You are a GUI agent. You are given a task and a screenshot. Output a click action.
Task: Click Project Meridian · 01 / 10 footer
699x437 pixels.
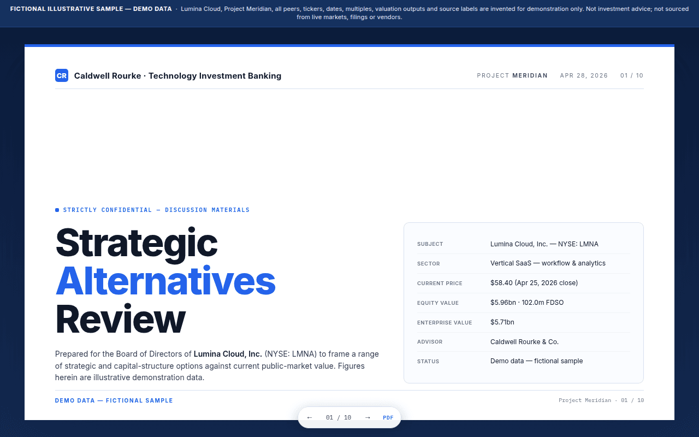601,400
